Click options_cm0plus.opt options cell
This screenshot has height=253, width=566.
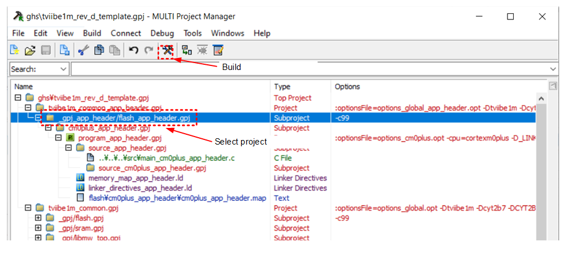click(x=435, y=138)
